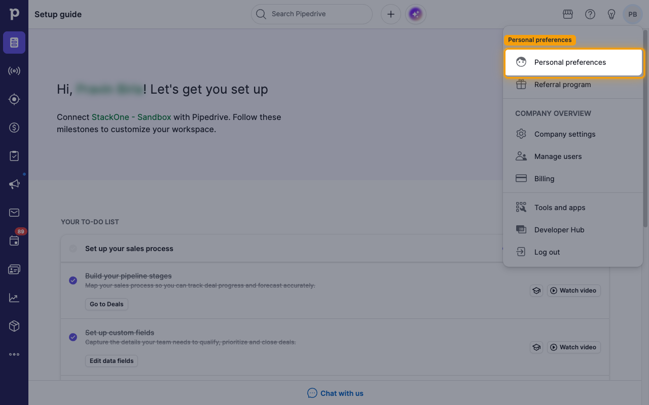Toggle the Build your pipeline stages checkmark
Viewport: 649px width, 405px height.
[x=73, y=280]
